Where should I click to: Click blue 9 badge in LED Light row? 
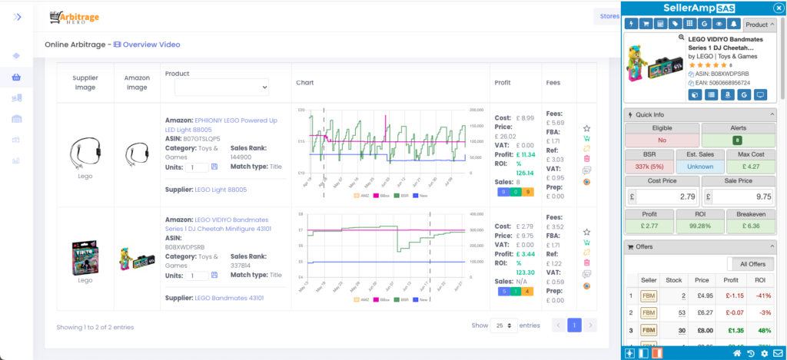pos(503,192)
